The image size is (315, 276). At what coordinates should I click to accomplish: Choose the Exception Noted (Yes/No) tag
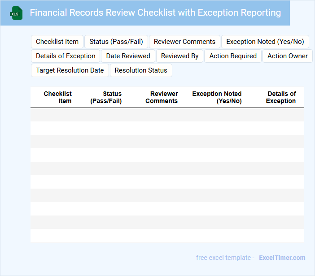(265, 42)
